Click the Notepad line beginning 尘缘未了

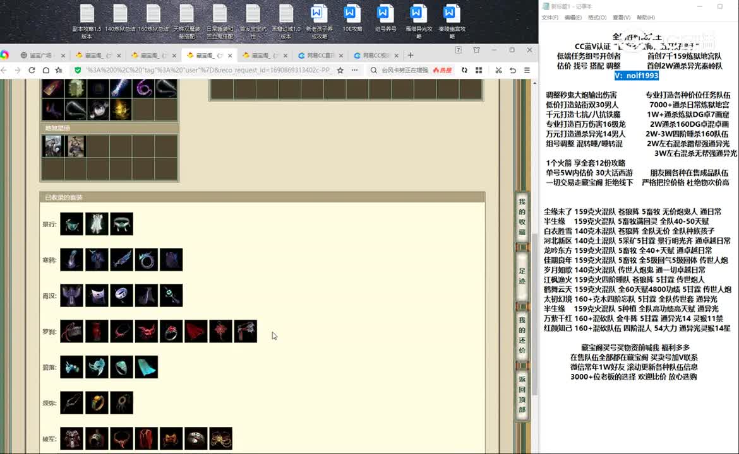coord(632,212)
